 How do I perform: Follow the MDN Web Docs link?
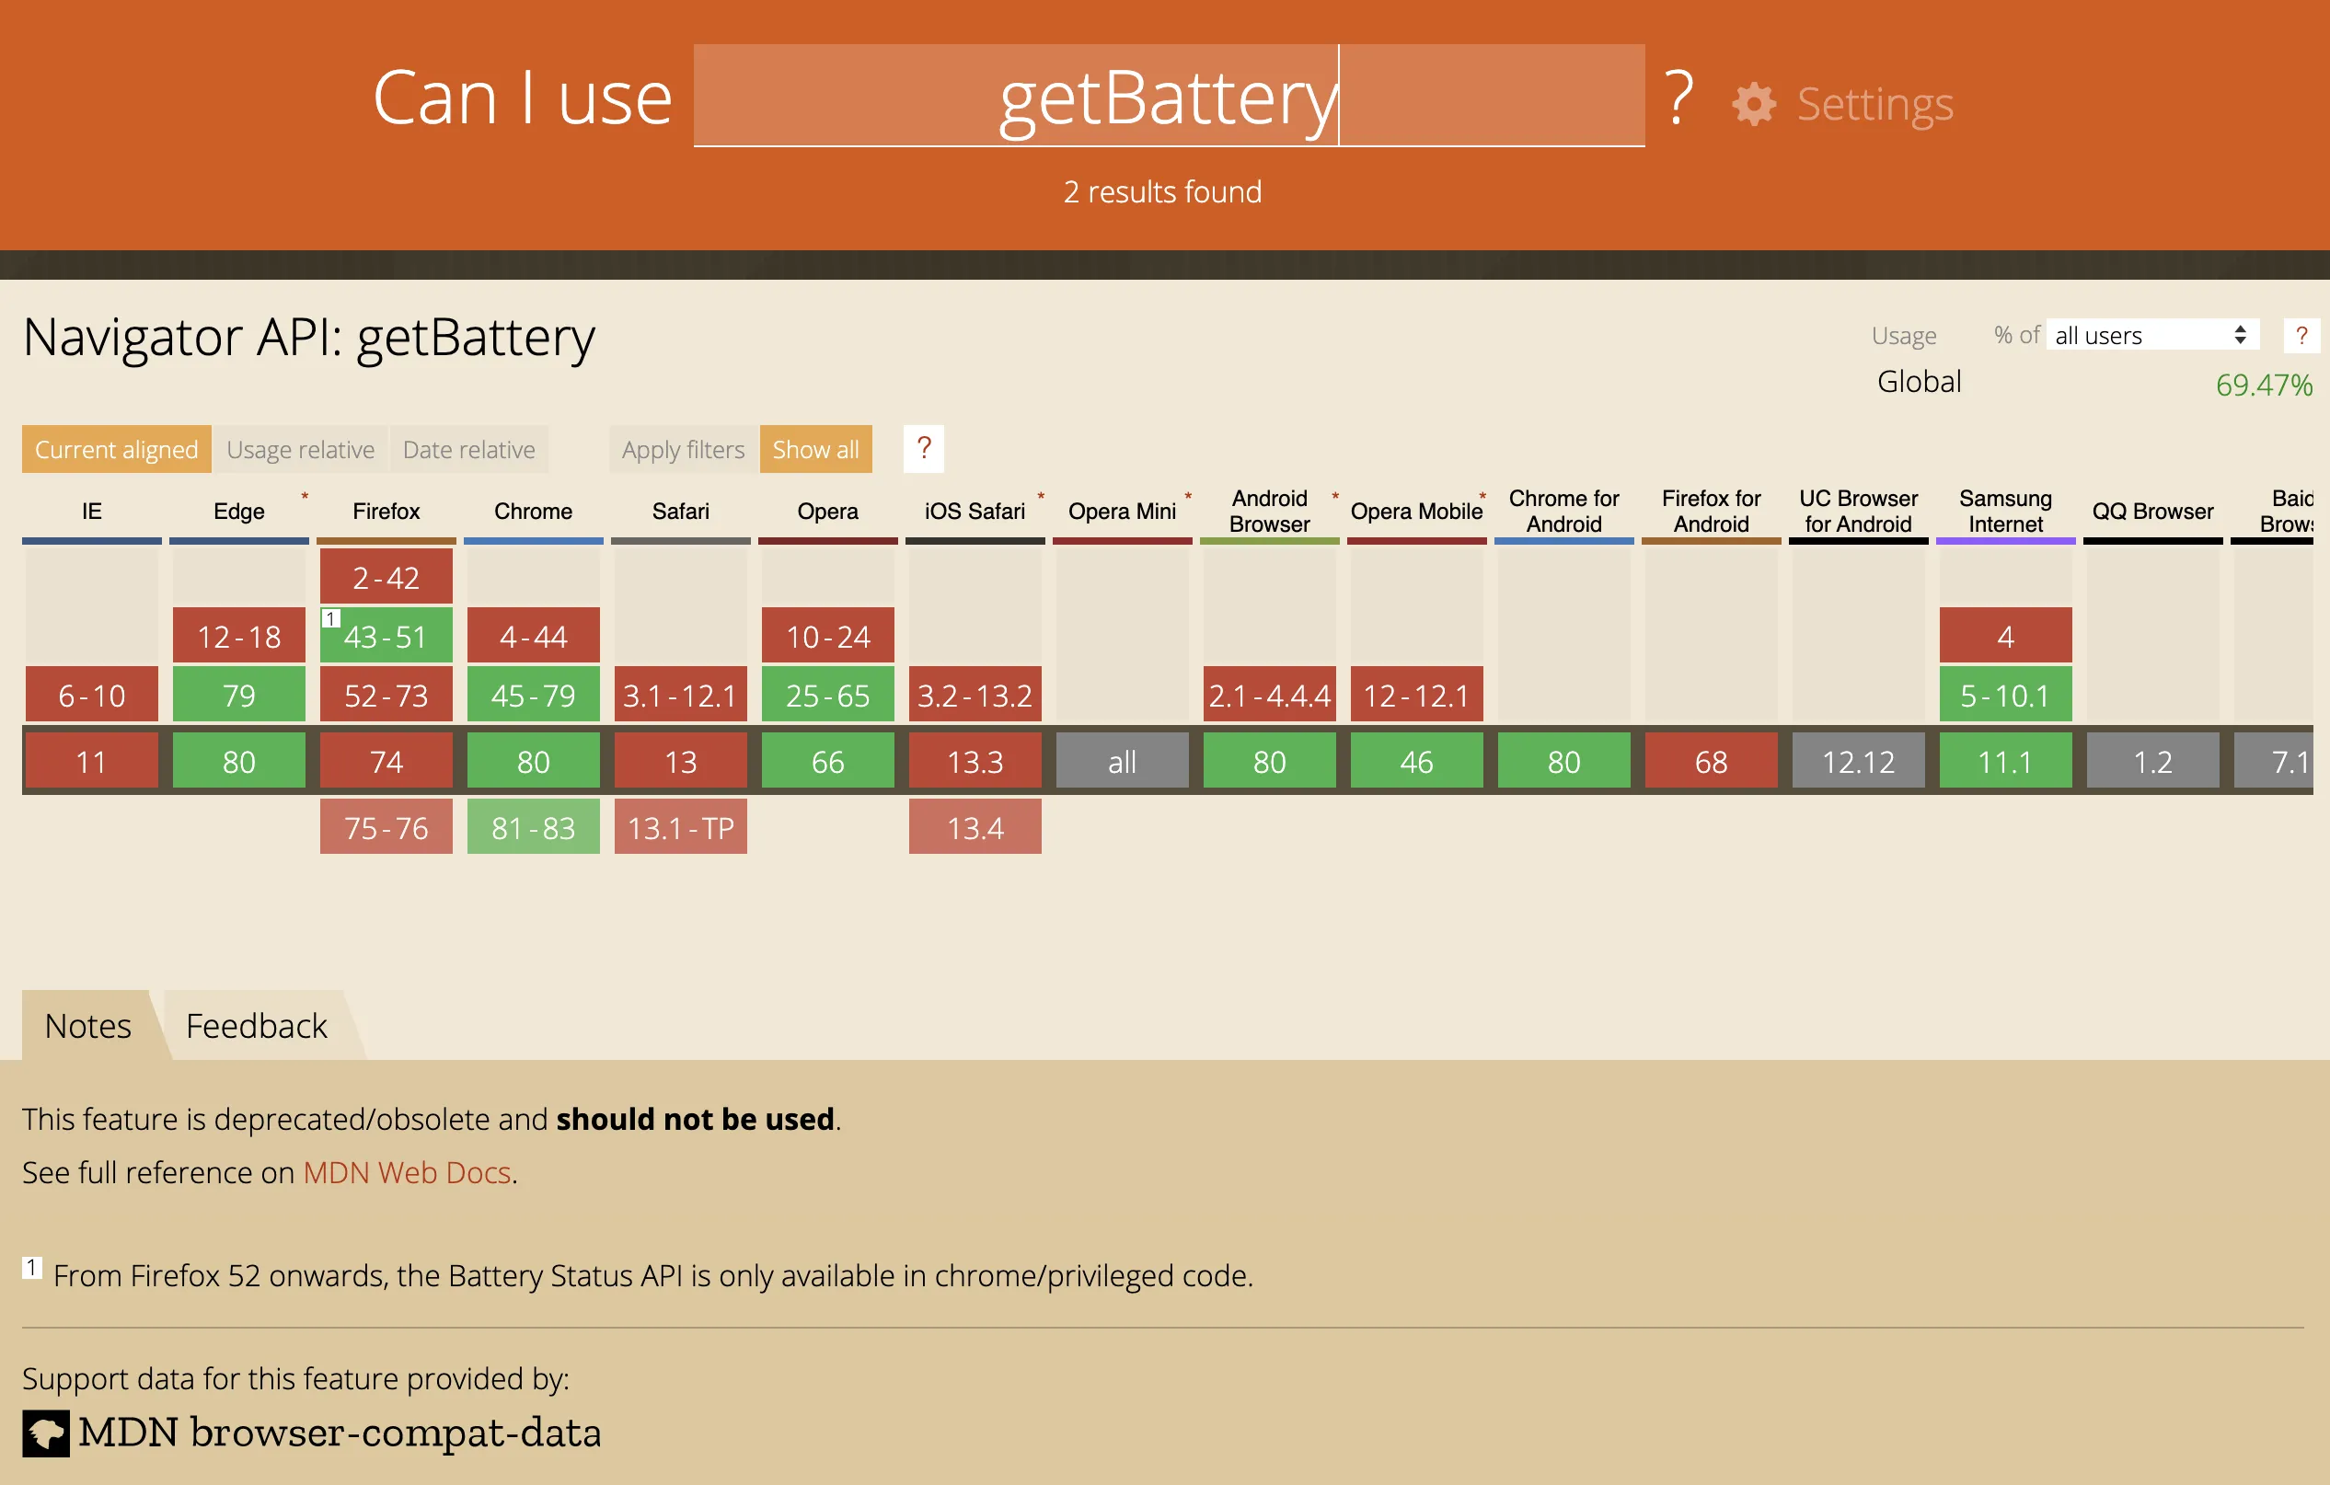(x=407, y=1172)
